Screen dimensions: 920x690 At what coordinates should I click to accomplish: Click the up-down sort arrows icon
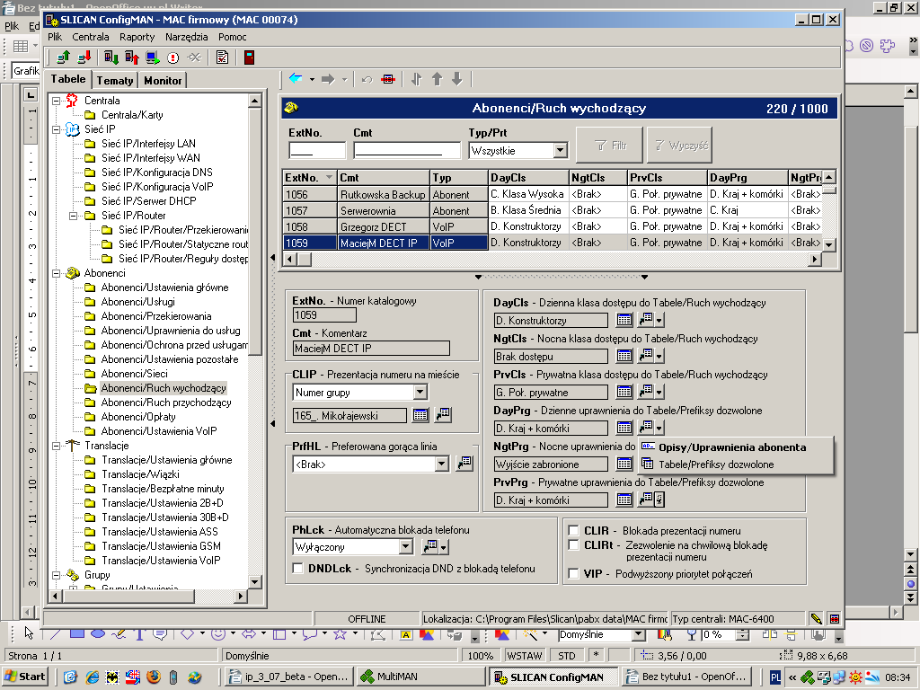click(417, 79)
